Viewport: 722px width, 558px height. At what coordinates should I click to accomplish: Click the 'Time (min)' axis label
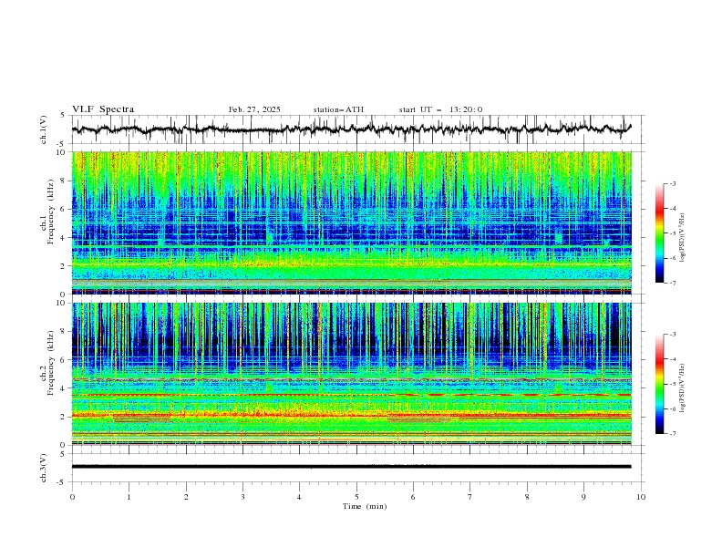(x=365, y=506)
